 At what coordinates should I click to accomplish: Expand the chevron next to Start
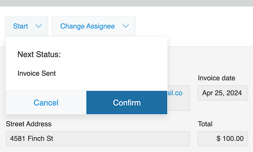[x=39, y=26]
